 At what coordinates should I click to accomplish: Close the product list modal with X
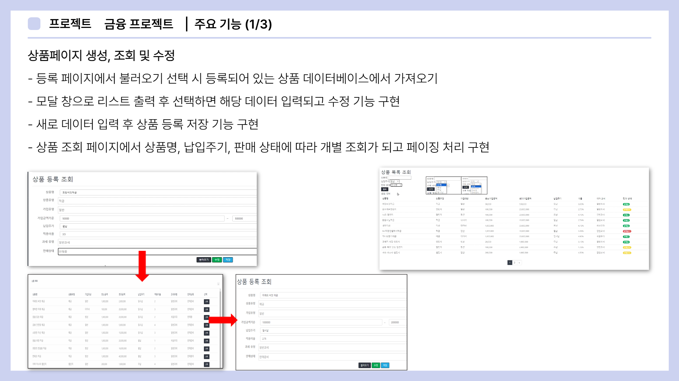pyautogui.click(x=218, y=284)
